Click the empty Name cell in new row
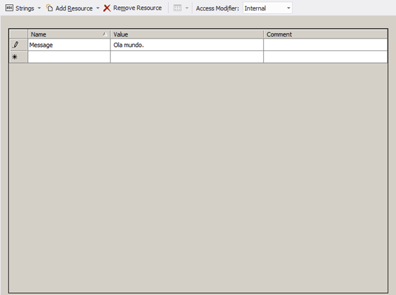Screen dimensions: 396x295 pyautogui.click(x=69, y=57)
